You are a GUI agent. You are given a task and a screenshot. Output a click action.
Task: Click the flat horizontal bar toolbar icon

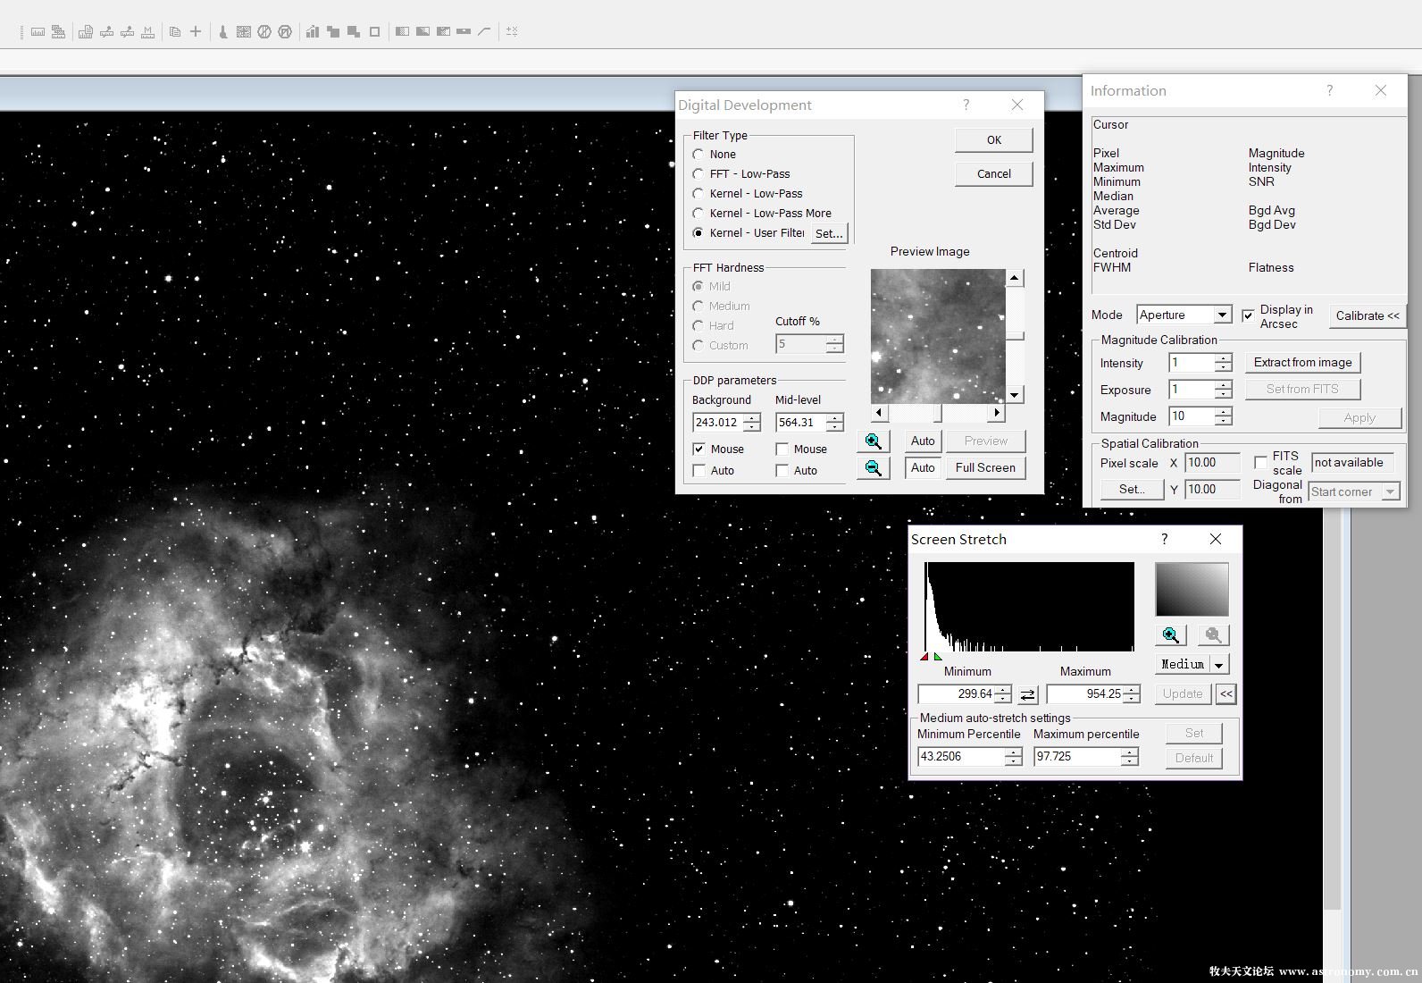464,31
